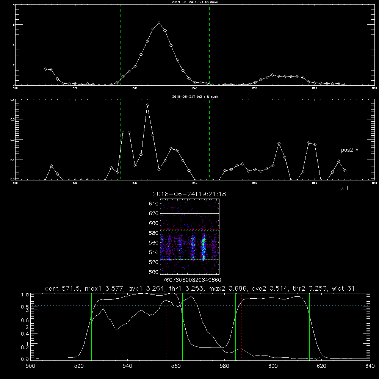Screen dimensions: 379x379
Task: Click the y-axis label 580 beside spectrogram
Action: tap(153, 233)
